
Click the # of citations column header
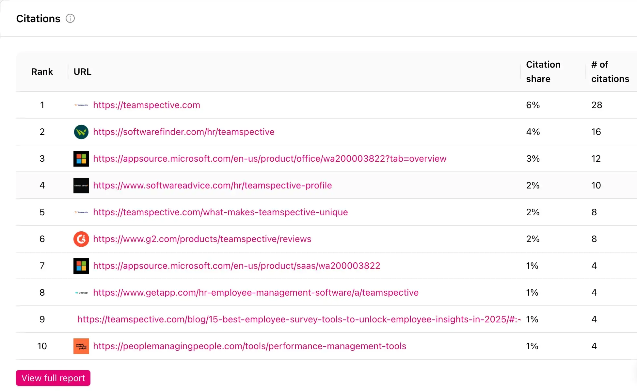click(610, 72)
